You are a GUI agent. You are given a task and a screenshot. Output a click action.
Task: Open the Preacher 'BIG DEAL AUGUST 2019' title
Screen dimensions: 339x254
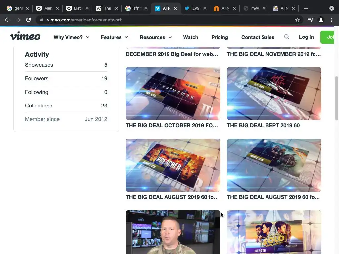pos(172,197)
